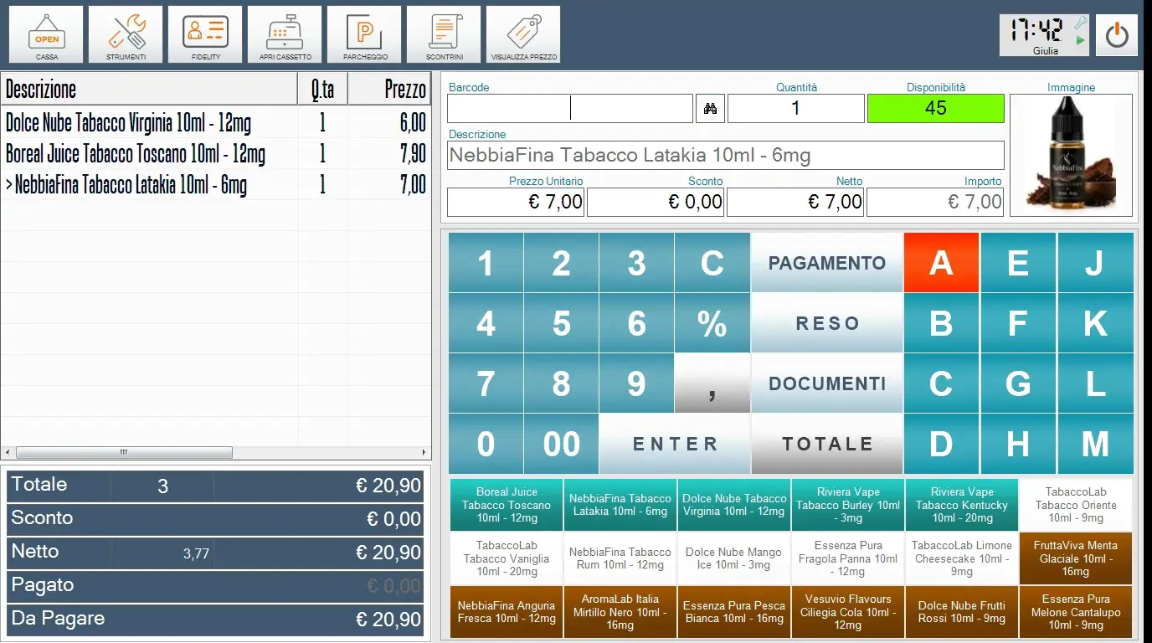Add TabaccoLab Tabacco Oriente product button
The image size is (1152, 643).
(x=1076, y=505)
